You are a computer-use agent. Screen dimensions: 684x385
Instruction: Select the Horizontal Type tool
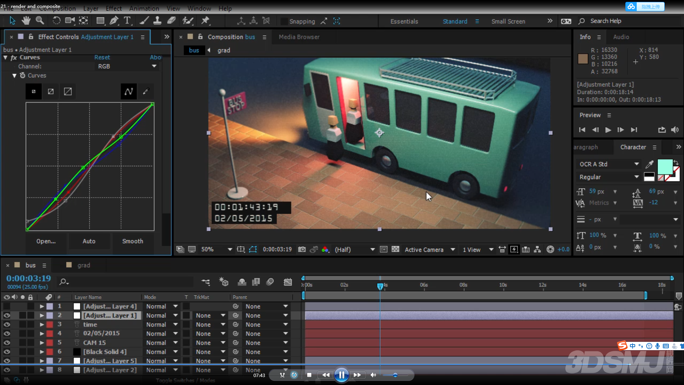coord(127,20)
